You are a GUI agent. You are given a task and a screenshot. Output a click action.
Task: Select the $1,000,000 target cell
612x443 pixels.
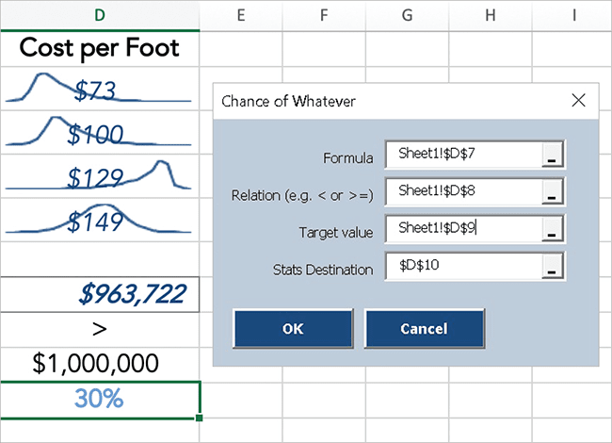pyautogui.click(x=100, y=364)
